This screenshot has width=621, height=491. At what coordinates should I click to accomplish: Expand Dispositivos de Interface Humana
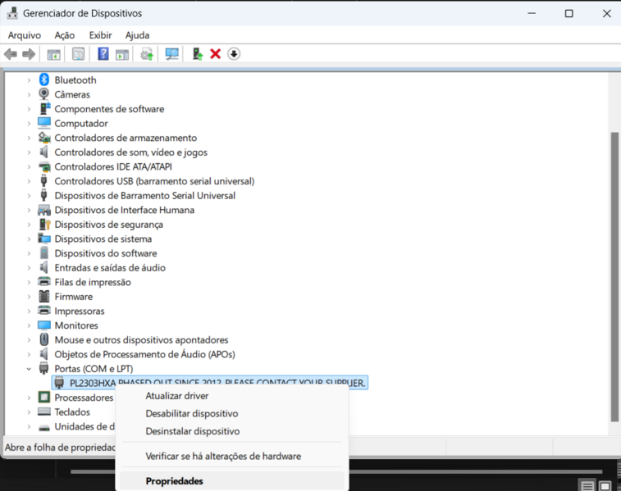pyautogui.click(x=29, y=210)
